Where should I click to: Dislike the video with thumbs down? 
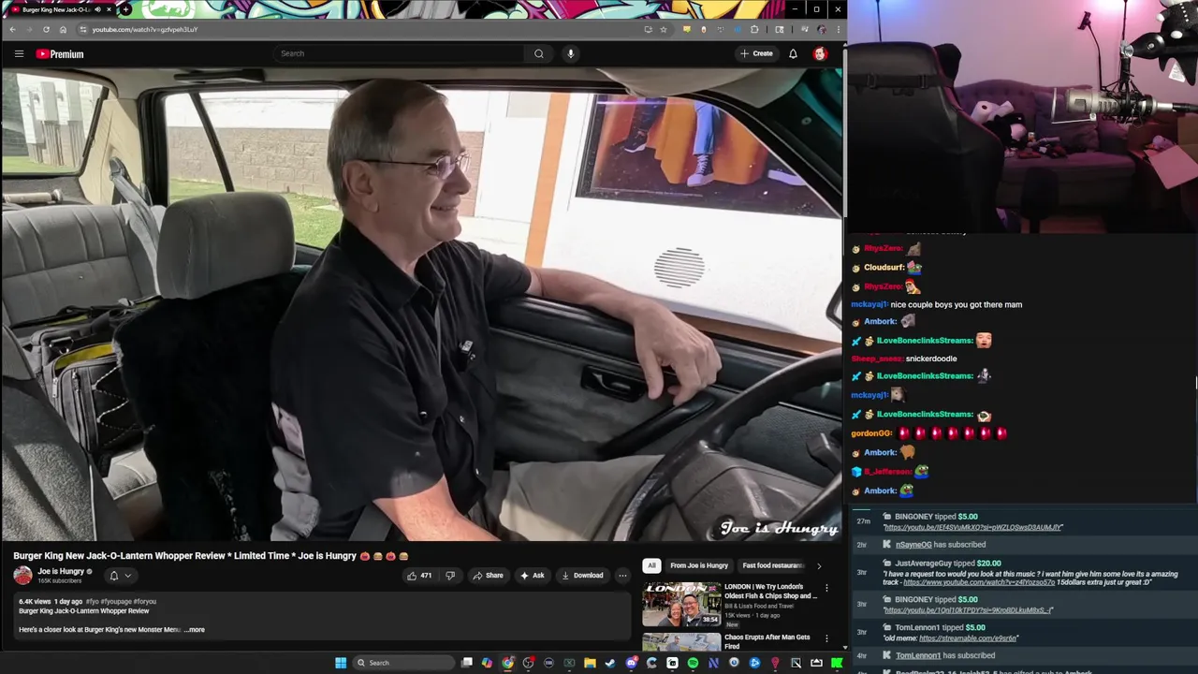click(450, 576)
